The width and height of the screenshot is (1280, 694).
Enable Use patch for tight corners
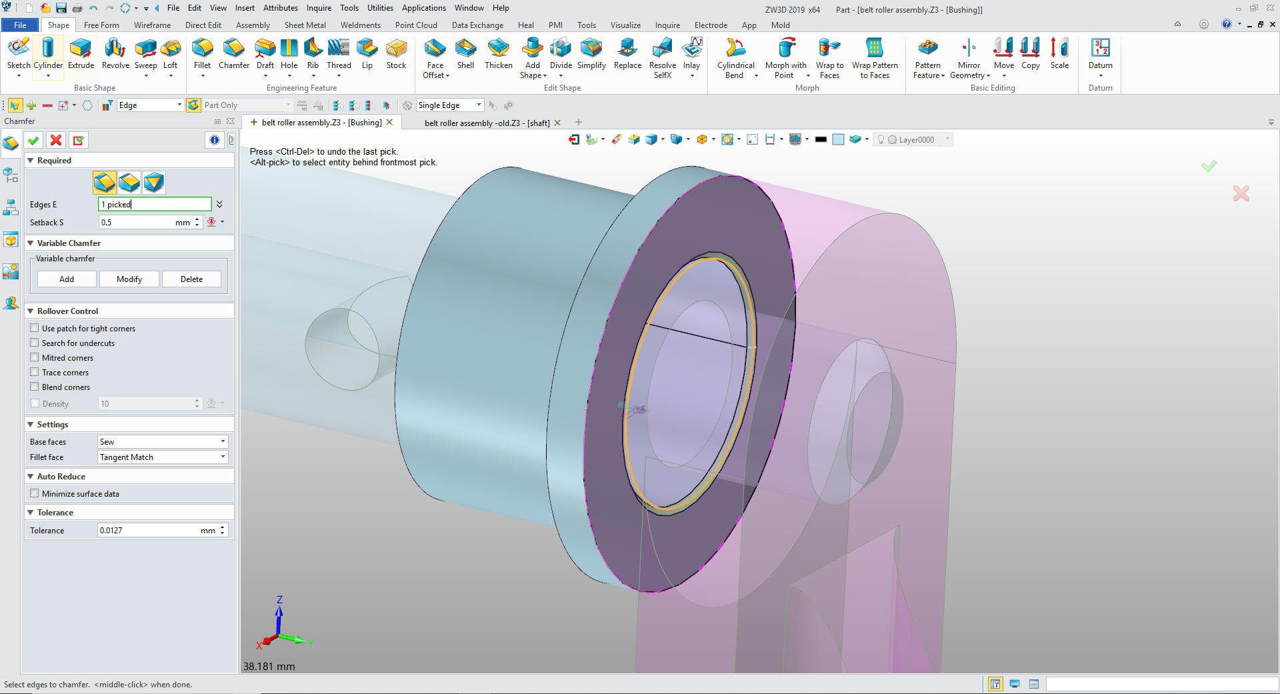pos(35,328)
